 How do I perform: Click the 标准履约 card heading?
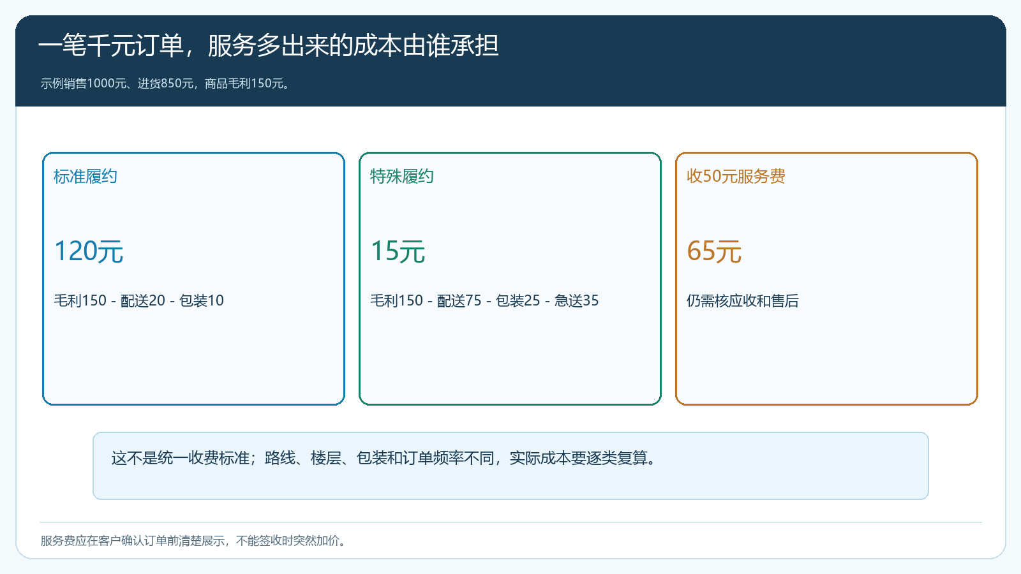click(86, 177)
